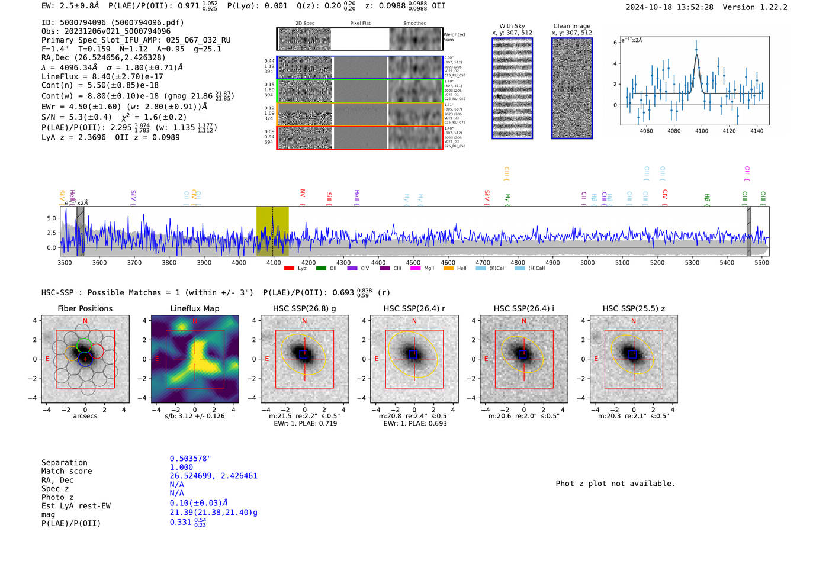Open the Lineflux Map image
Image resolution: width=829 pixels, height=564 pixels.
pyautogui.click(x=195, y=359)
